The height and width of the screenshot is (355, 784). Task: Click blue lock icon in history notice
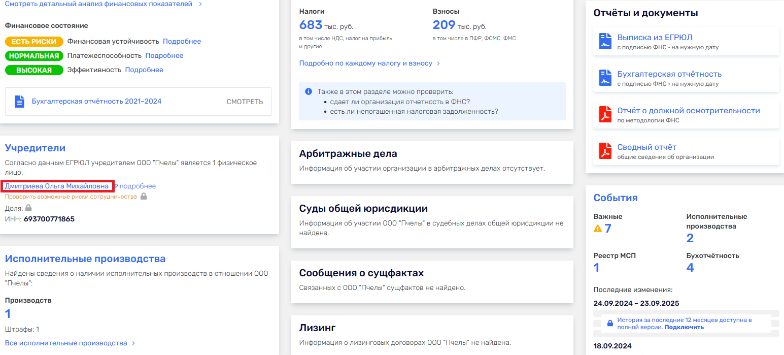click(610, 324)
